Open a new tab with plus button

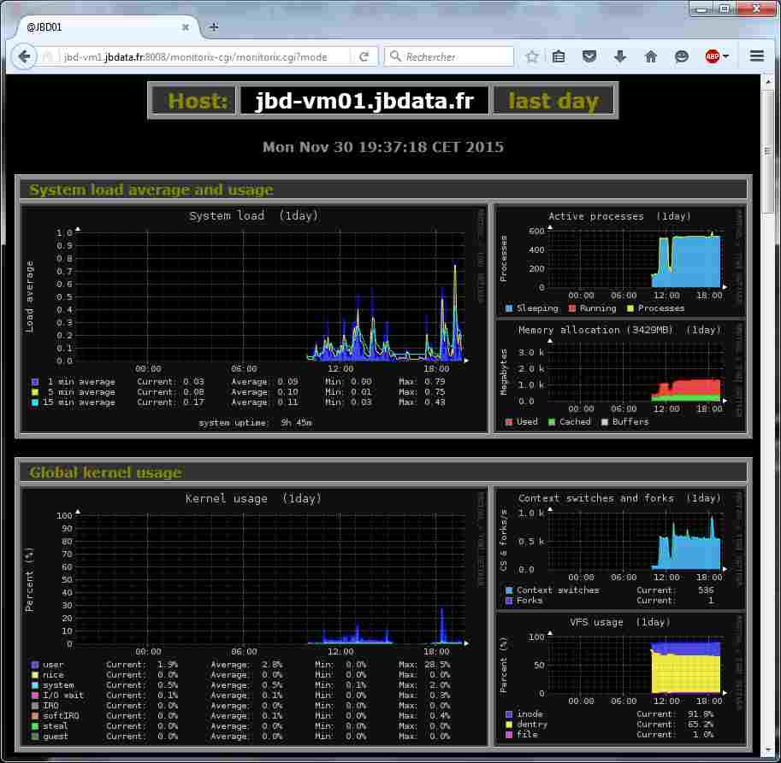click(x=214, y=26)
